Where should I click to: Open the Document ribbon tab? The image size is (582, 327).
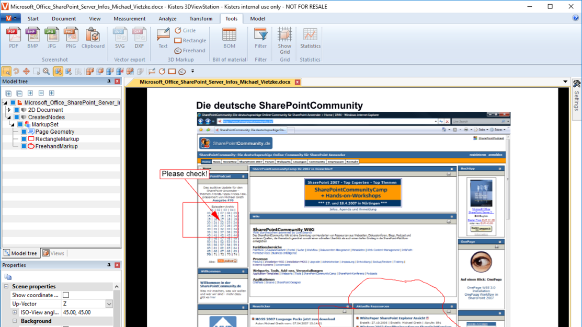pos(64,18)
